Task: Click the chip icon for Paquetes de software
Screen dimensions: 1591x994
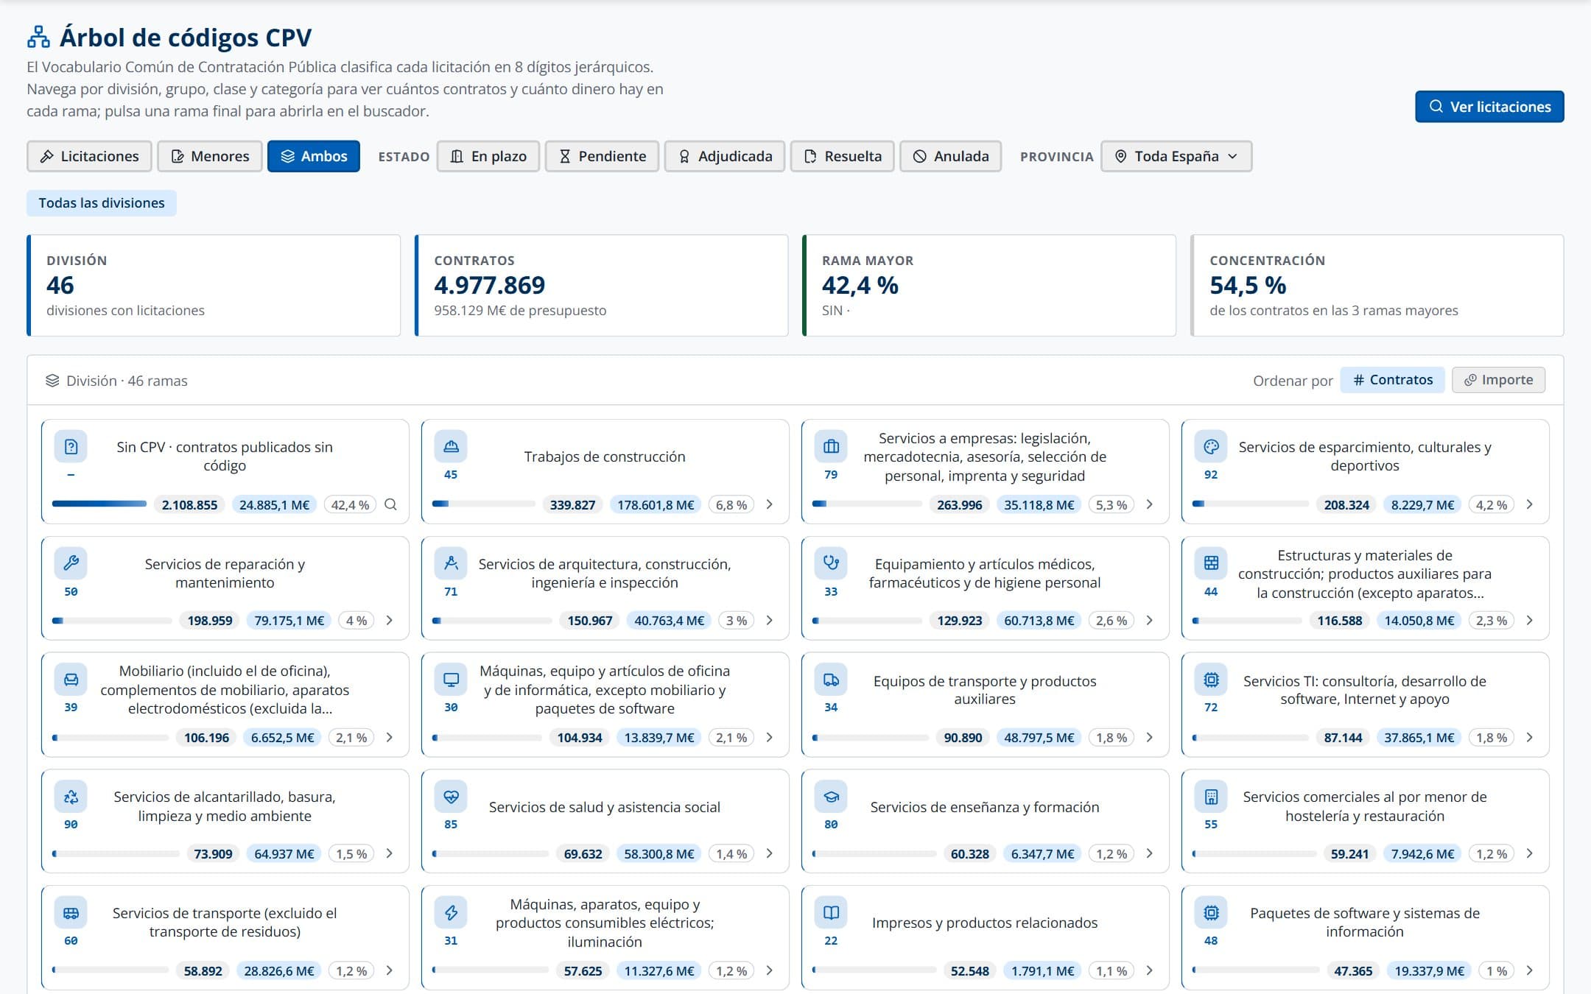Action: [1211, 912]
